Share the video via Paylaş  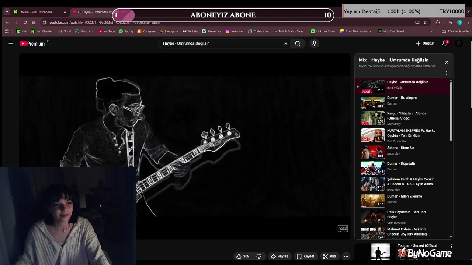click(279, 256)
